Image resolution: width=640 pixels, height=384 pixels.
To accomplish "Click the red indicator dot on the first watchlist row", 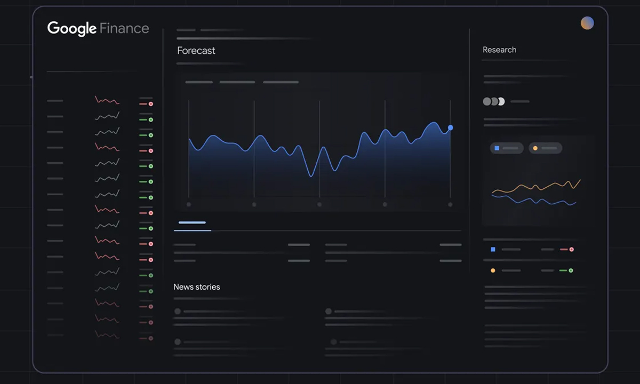I will (151, 104).
